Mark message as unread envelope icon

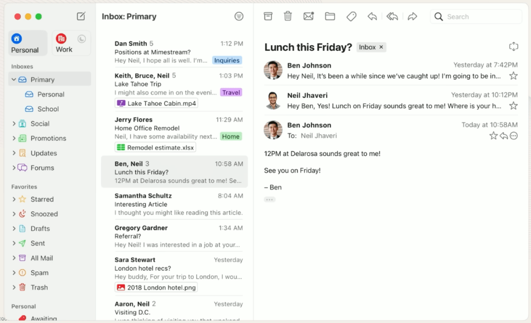tap(308, 16)
